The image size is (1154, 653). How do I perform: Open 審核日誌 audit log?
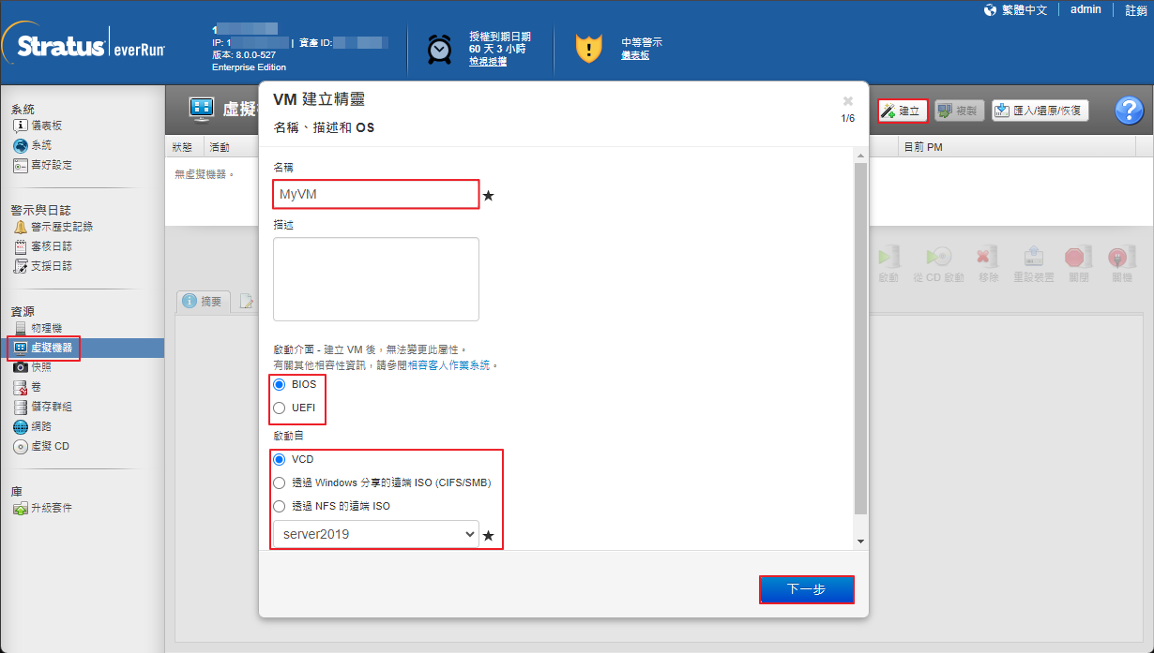pyautogui.click(x=43, y=246)
